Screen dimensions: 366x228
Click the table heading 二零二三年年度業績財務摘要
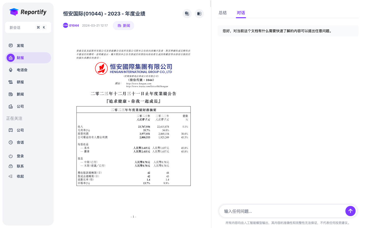[x=133, y=110]
